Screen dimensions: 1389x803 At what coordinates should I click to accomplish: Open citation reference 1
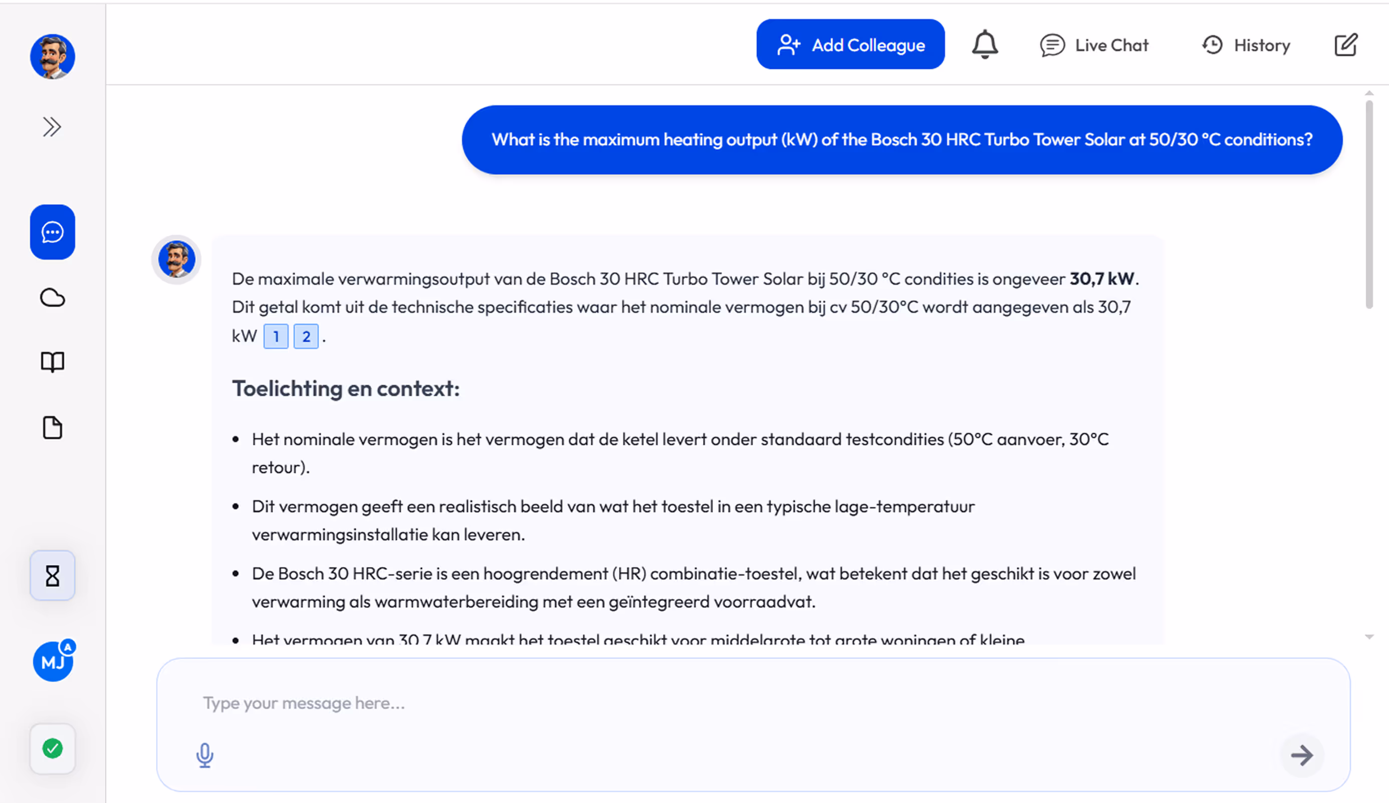[276, 336]
